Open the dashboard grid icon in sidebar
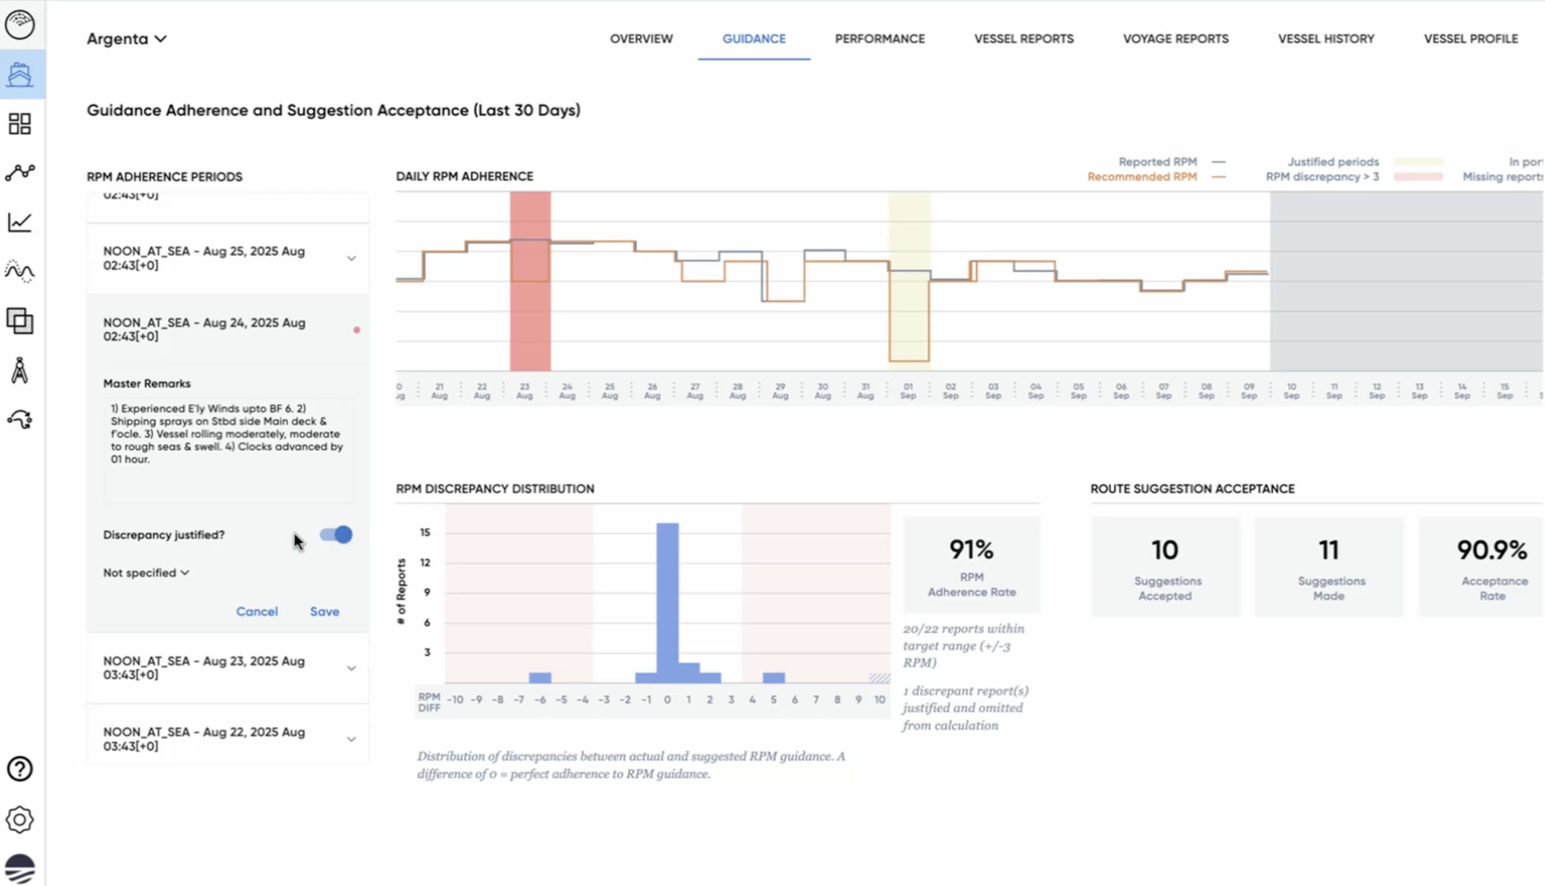 click(x=20, y=123)
